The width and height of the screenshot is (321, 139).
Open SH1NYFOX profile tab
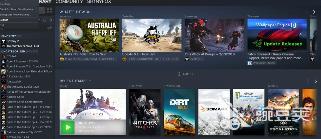coord(99,2)
